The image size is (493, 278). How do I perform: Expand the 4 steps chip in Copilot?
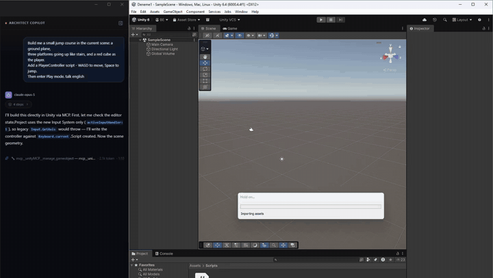point(18,104)
